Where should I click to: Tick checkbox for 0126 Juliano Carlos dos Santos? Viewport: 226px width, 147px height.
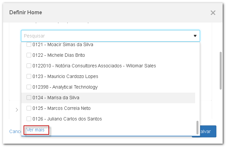(29, 119)
